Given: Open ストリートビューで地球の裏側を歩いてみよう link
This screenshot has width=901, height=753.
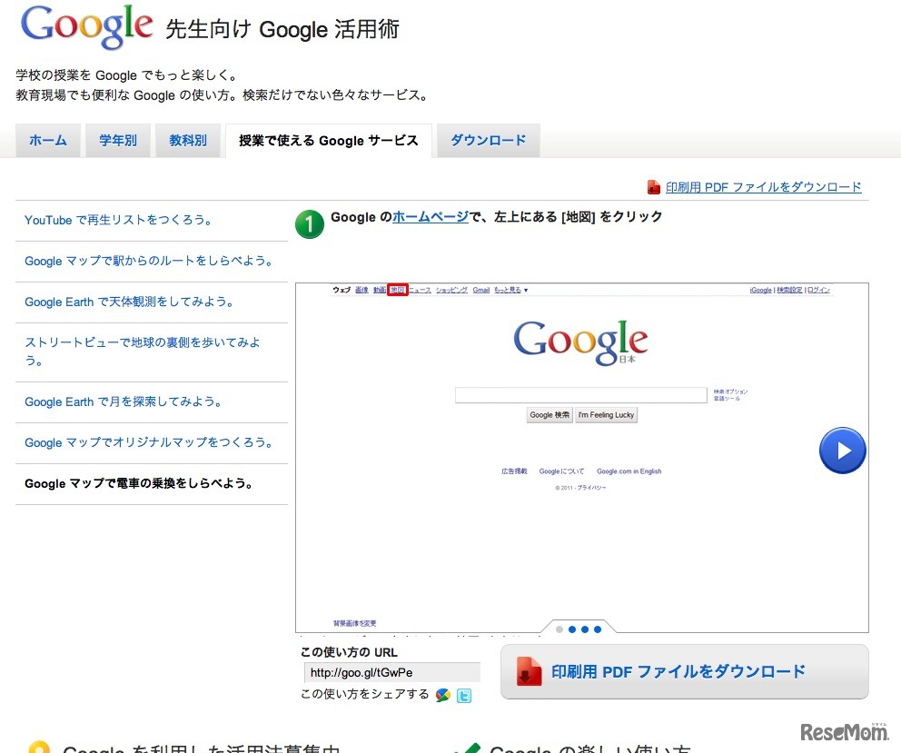Looking at the screenshot, I should (143, 352).
